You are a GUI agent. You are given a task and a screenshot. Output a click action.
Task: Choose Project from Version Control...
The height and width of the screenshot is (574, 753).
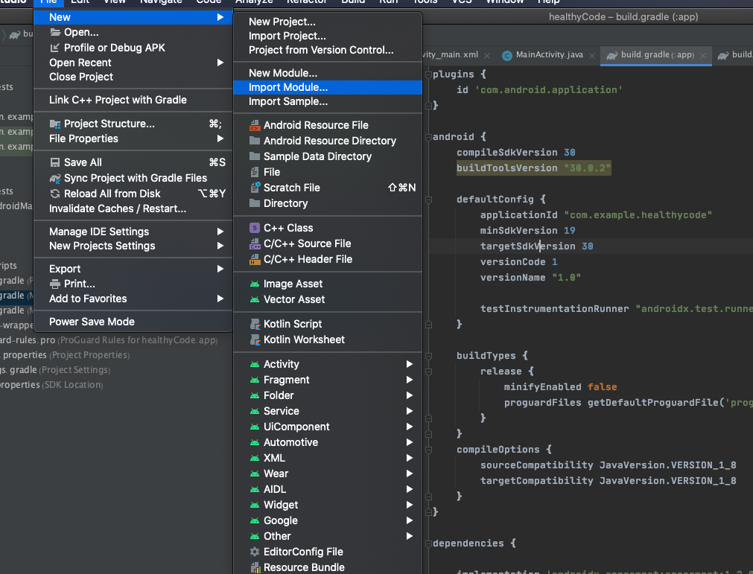click(x=328, y=50)
